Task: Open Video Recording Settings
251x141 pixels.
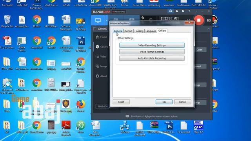Action: (152, 45)
